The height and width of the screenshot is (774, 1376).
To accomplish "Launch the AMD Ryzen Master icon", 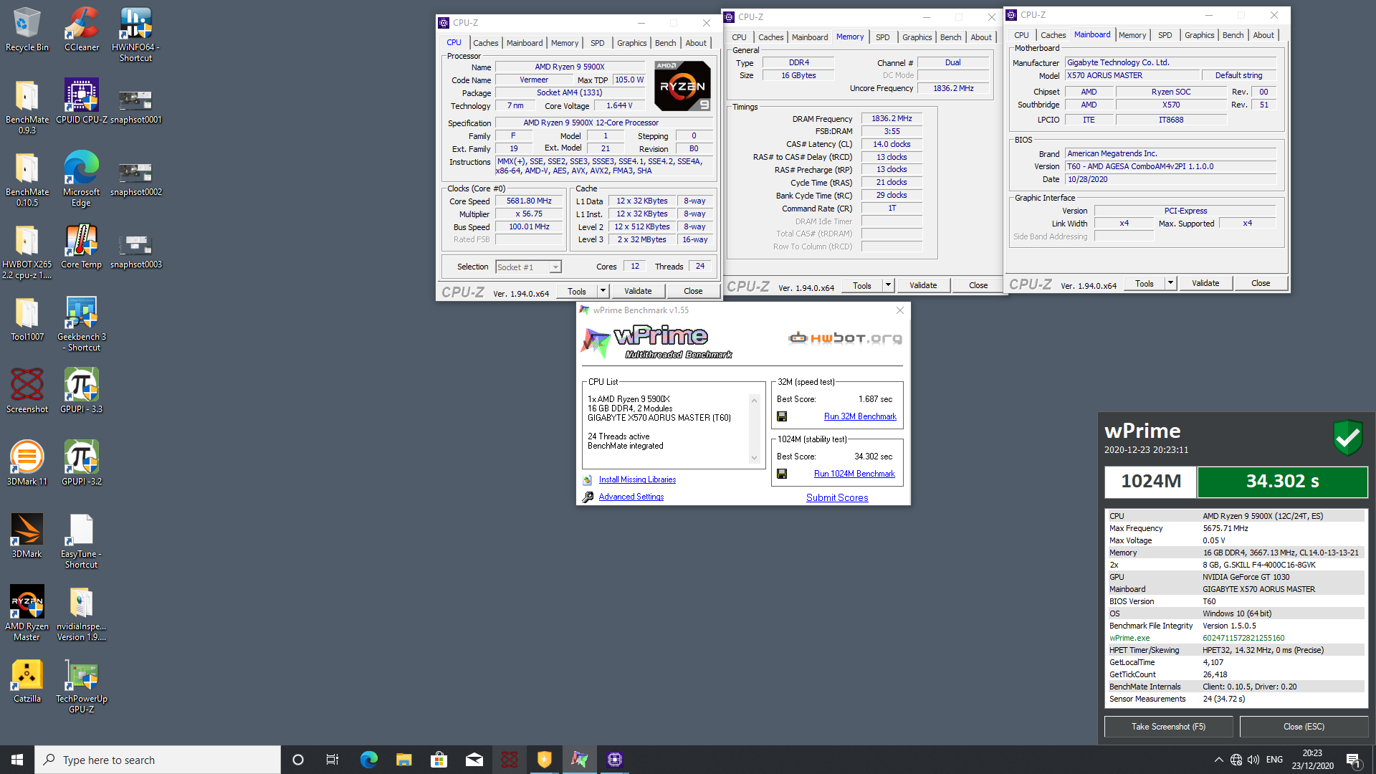I will [x=27, y=613].
